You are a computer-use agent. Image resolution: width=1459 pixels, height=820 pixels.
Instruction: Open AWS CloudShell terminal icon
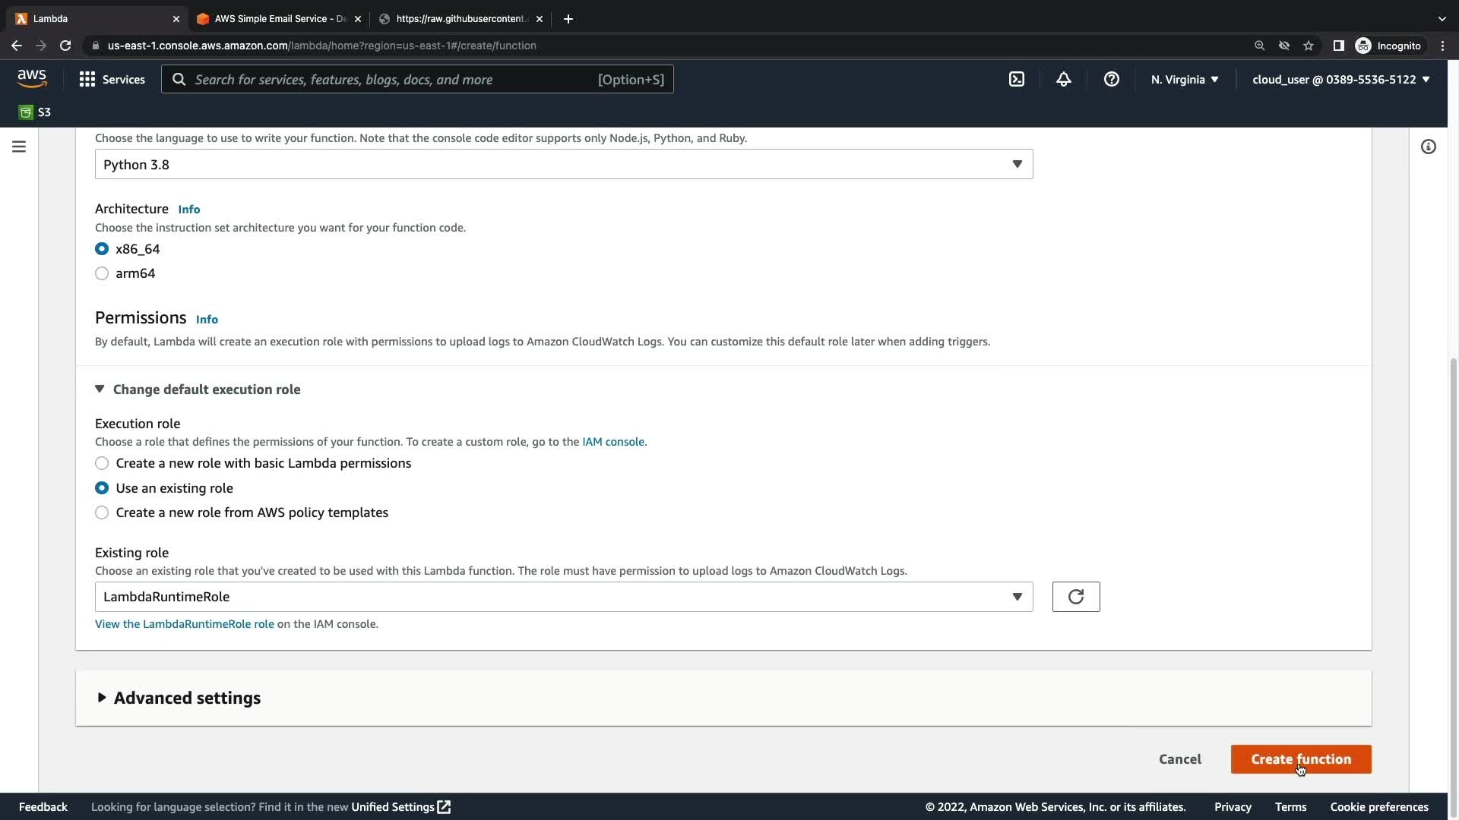tap(1017, 79)
